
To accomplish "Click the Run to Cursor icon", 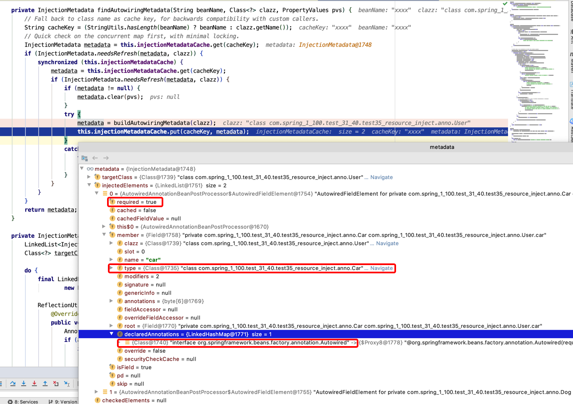I will click(x=67, y=384).
